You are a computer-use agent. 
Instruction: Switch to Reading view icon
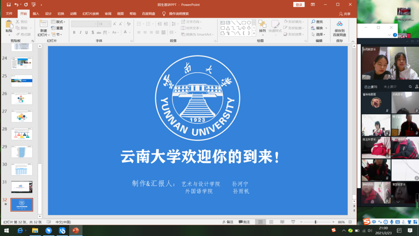pos(282,222)
